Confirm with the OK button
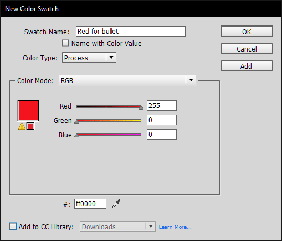The height and width of the screenshot is (241, 282). click(247, 32)
